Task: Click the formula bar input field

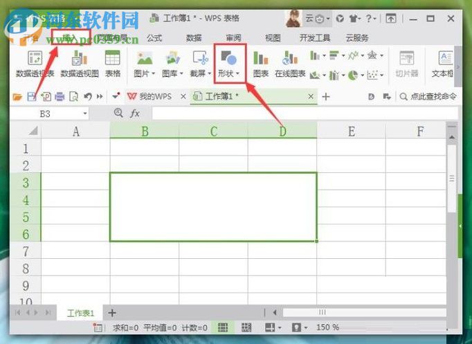Action: (305, 114)
